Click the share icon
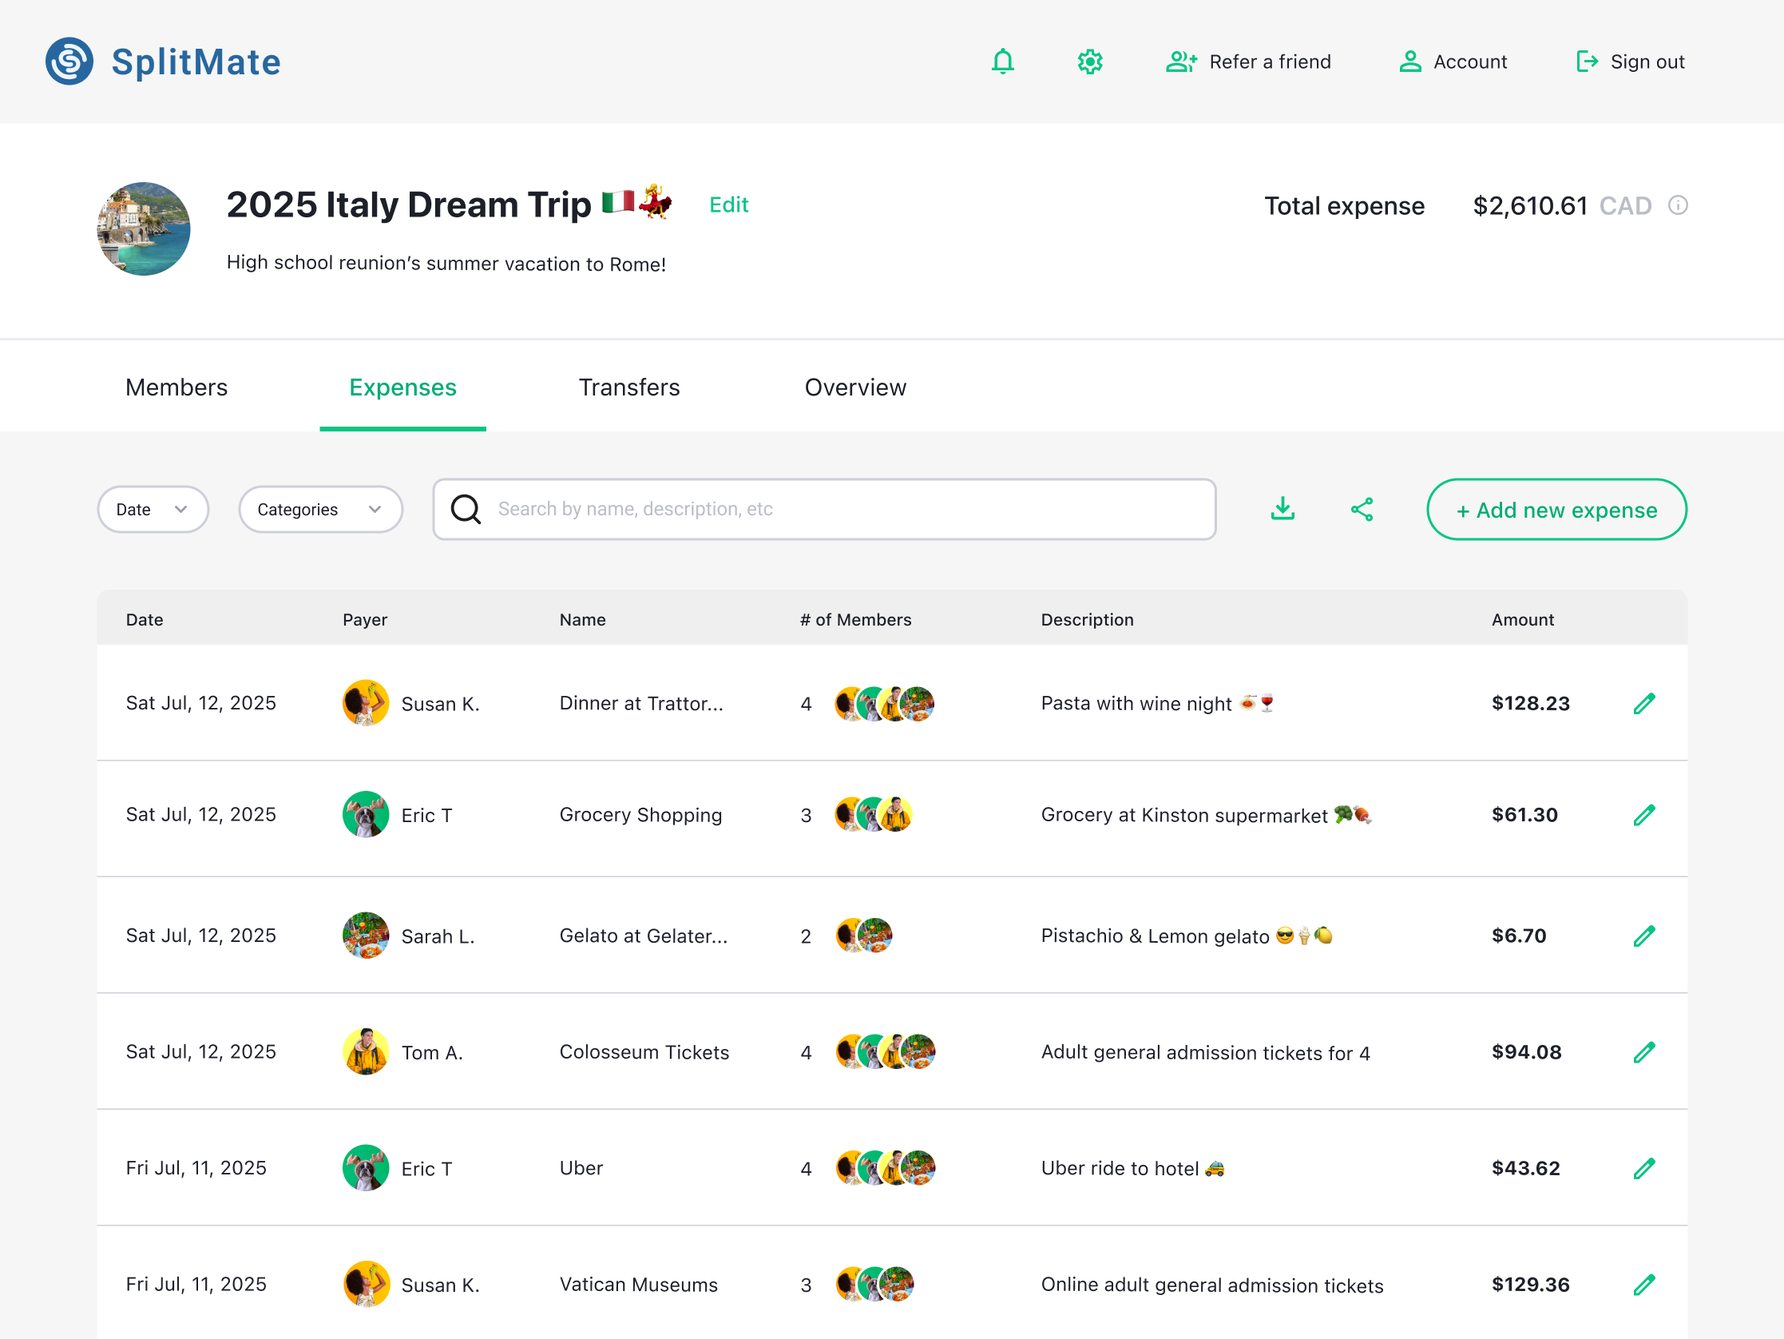Viewport: 1784px width, 1339px height. [1362, 509]
